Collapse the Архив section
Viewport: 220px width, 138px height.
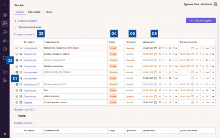15,116
